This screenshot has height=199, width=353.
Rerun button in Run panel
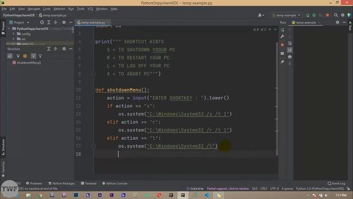pyautogui.click(x=282, y=30)
